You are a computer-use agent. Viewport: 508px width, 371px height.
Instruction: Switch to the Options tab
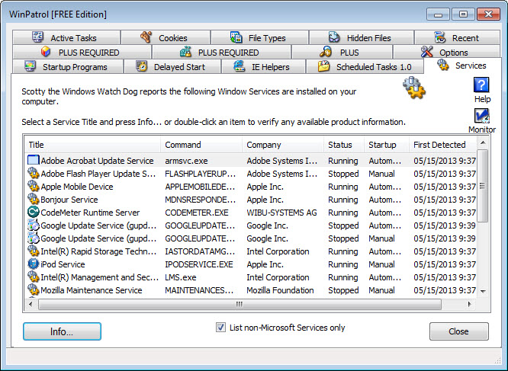tap(446, 52)
